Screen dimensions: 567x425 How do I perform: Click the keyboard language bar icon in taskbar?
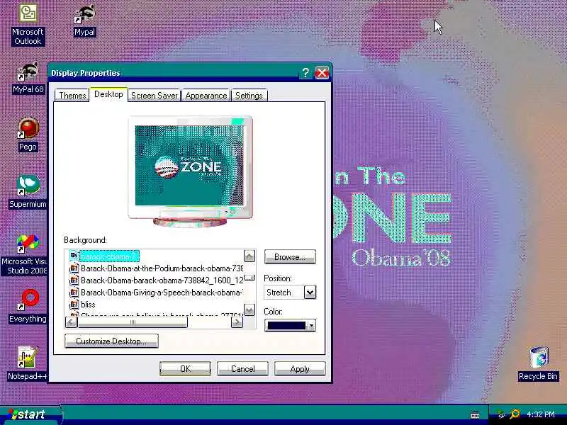[x=475, y=415]
